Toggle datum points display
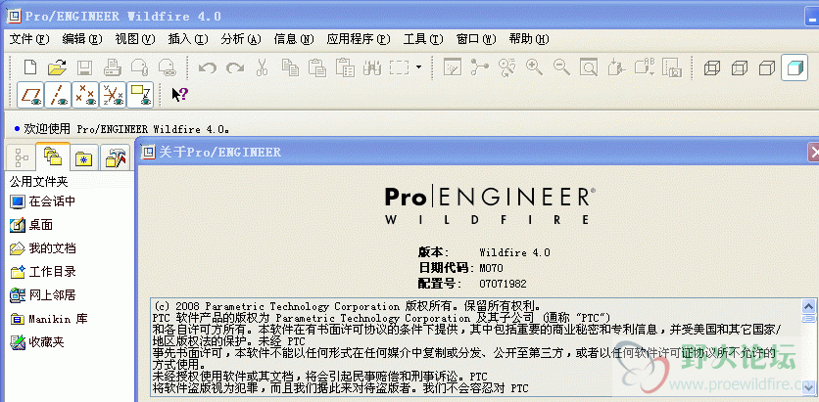Screen dimensions: 819x402 tap(85, 95)
